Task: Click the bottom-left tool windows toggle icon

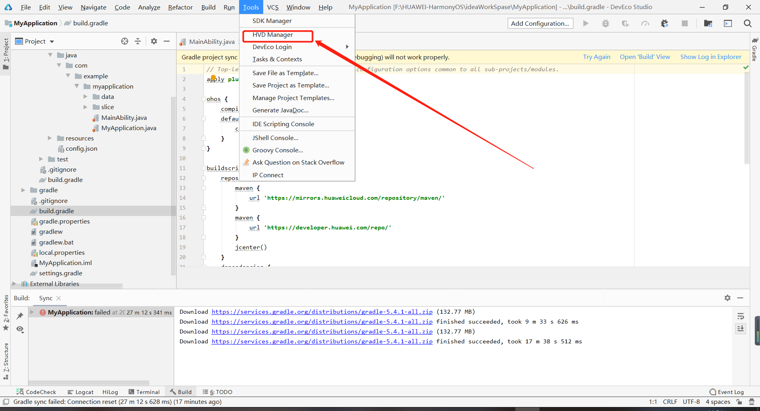Action: pos(6,402)
